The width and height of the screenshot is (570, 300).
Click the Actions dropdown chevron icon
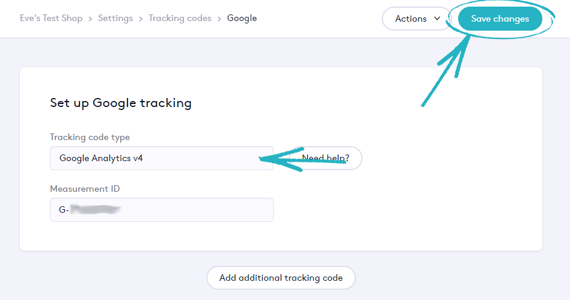[x=438, y=19]
